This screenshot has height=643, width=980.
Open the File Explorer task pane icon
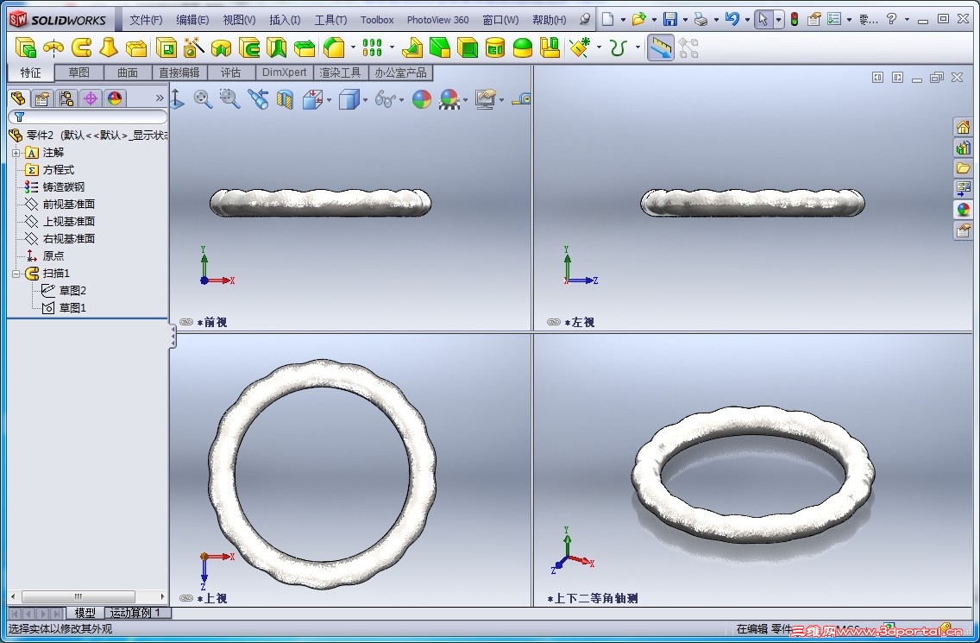pos(963,168)
